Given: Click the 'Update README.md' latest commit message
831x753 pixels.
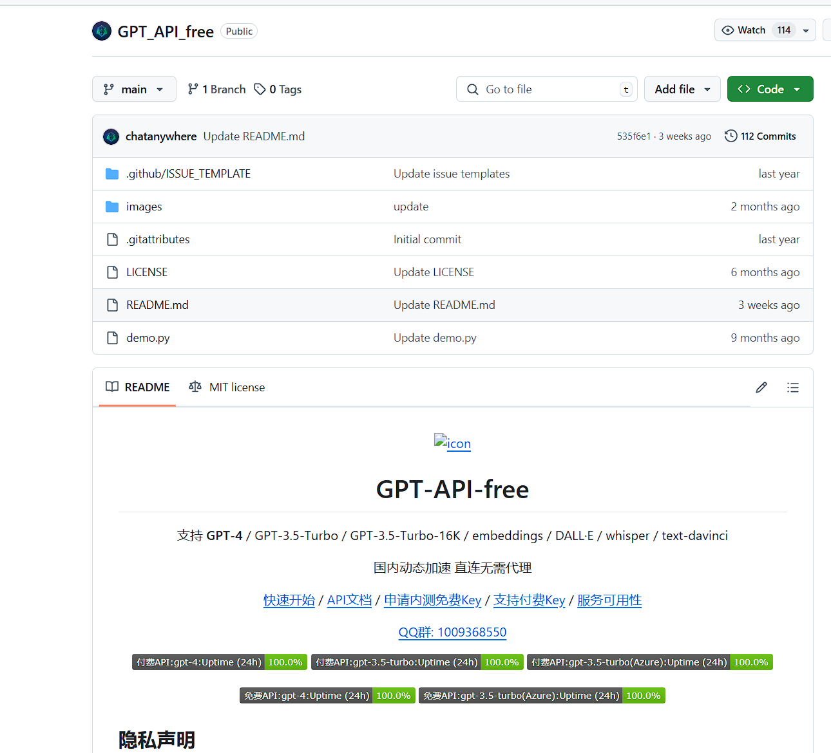Looking at the screenshot, I should pyautogui.click(x=254, y=136).
